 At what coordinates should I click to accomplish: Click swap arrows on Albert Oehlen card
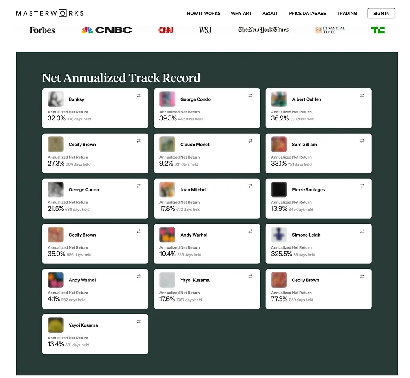362,96
